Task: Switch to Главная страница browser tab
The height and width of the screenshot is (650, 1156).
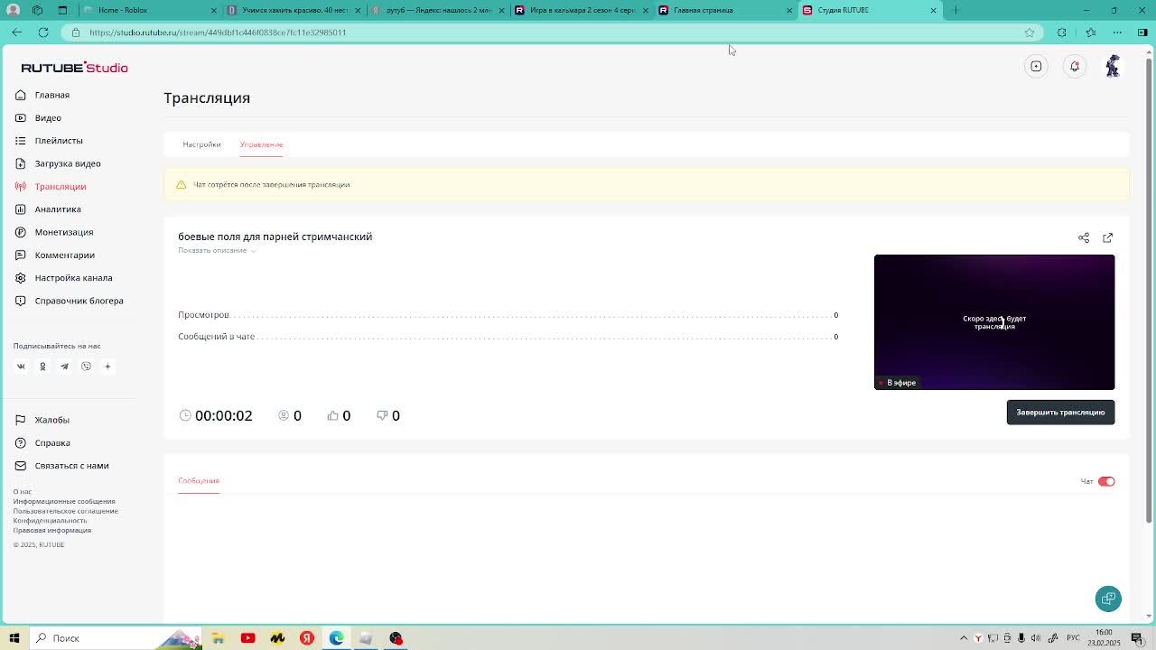Action: (x=727, y=10)
